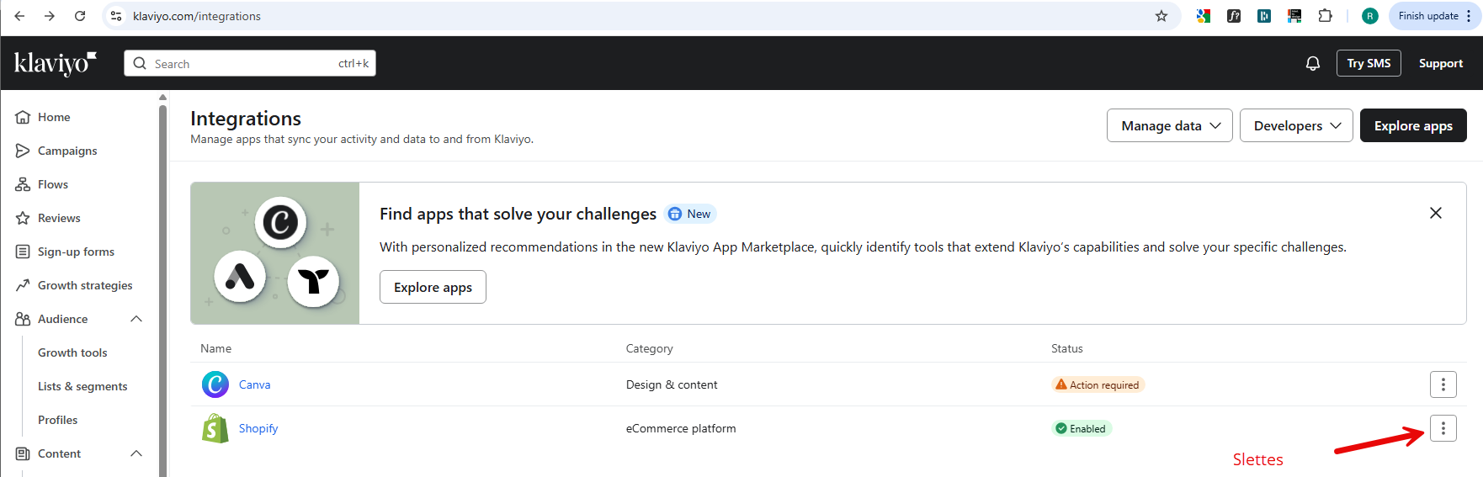The height and width of the screenshot is (477, 1483).
Task: Dismiss the Find apps banner
Action: [x=1435, y=213]
